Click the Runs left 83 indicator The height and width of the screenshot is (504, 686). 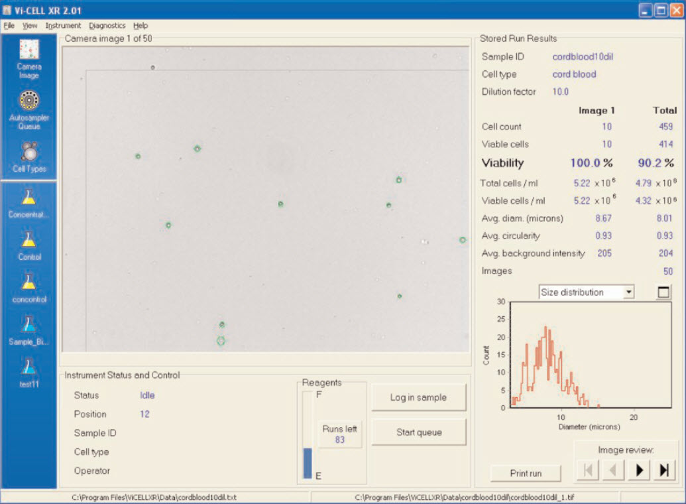coord(339,434)
